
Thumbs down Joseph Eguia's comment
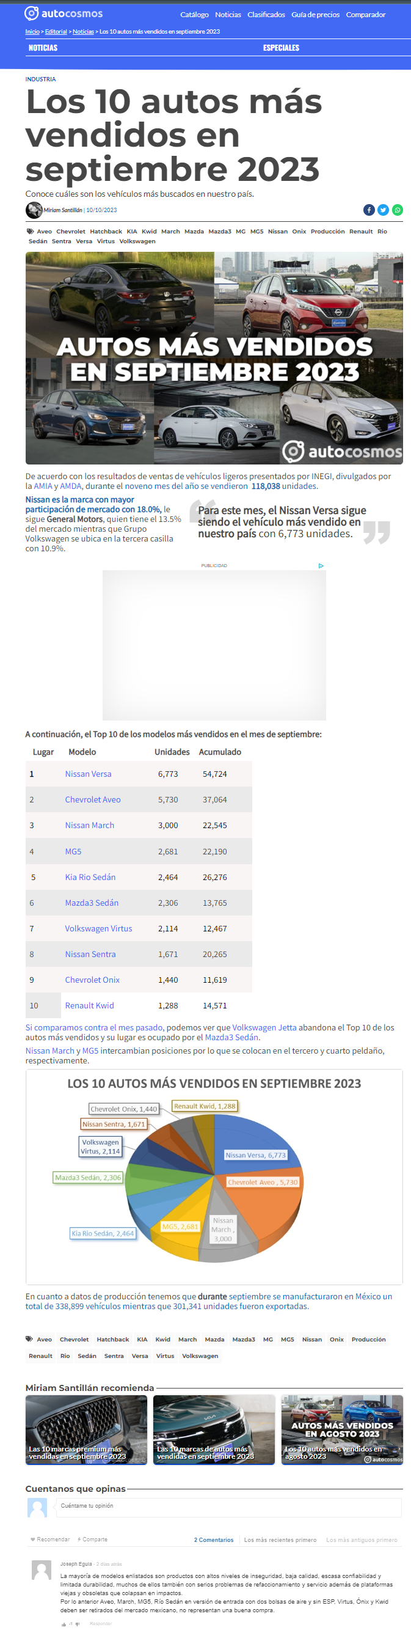78,1624
